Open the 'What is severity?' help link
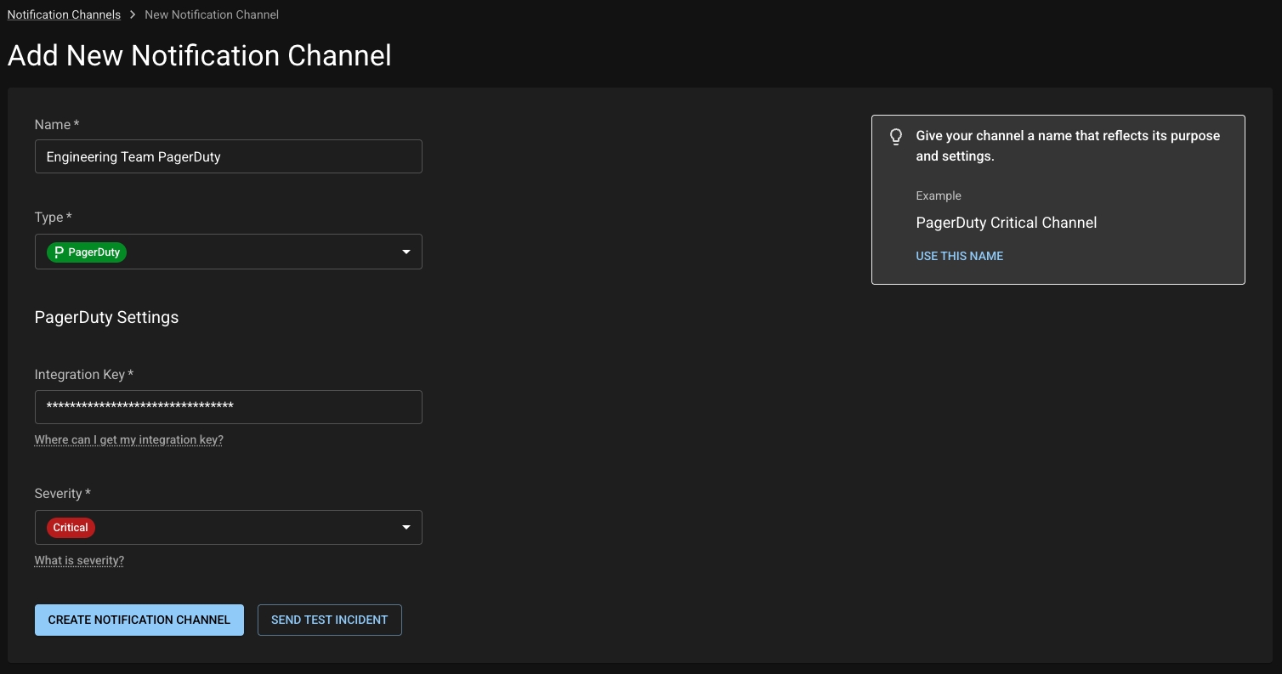This screenshot has height=674, width=1282. coord(79,560)
